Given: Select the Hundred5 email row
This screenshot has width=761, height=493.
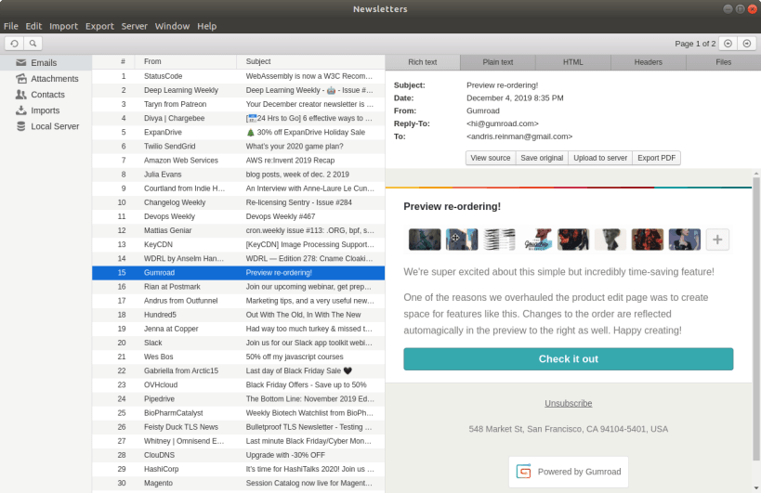Looking at the screenshot, I should (x=238, y=315).
